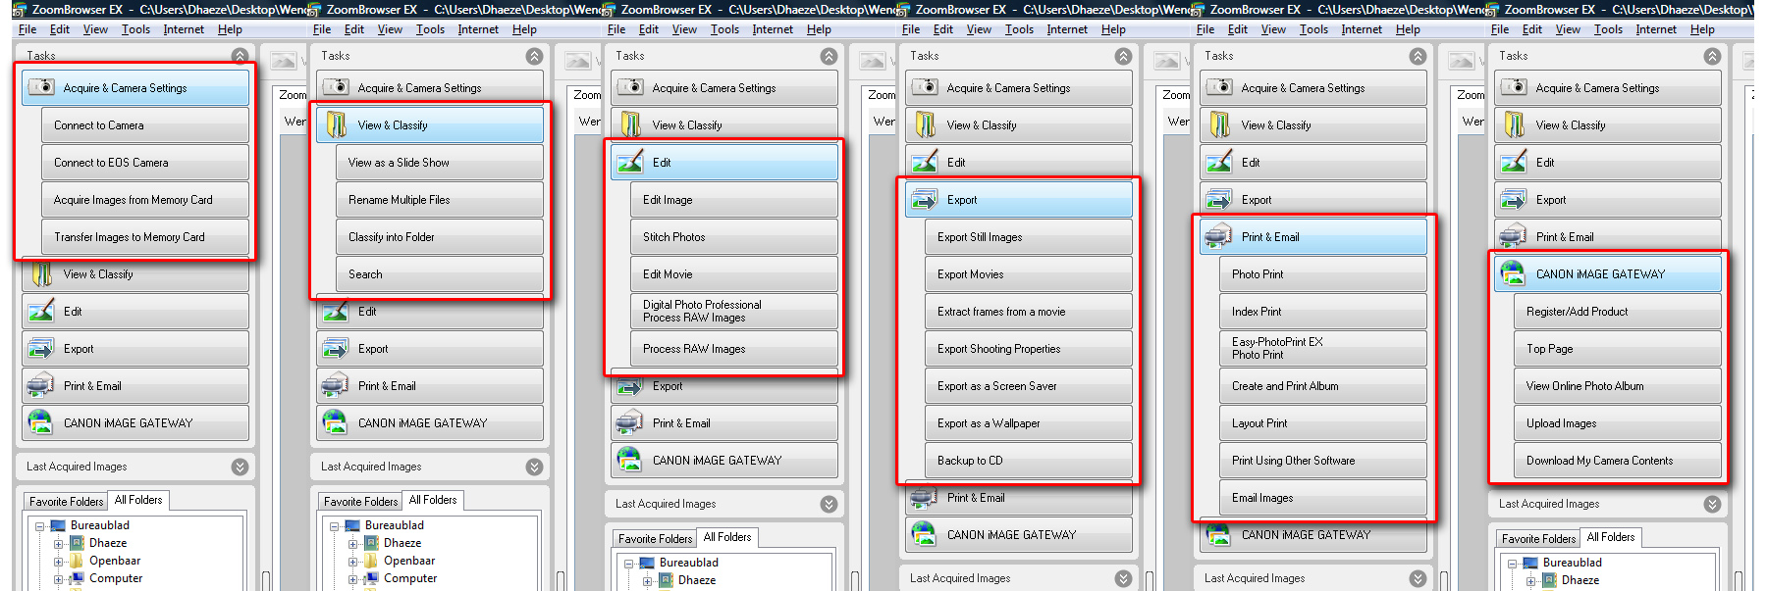Click highlighted printer icon above Photo Print
Screen dimensions: 1767x591
pyautogui.click(x=1219, y=236)
